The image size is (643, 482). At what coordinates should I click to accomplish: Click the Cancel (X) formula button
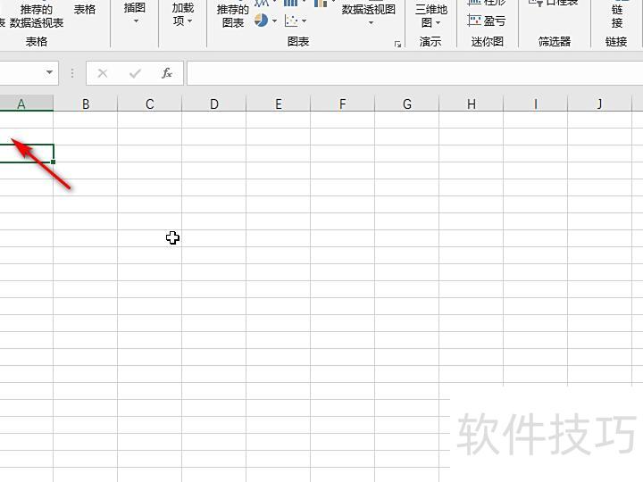point(103,73)
